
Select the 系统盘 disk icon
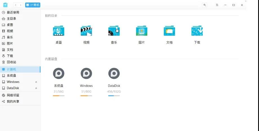(x=59, y=73)
